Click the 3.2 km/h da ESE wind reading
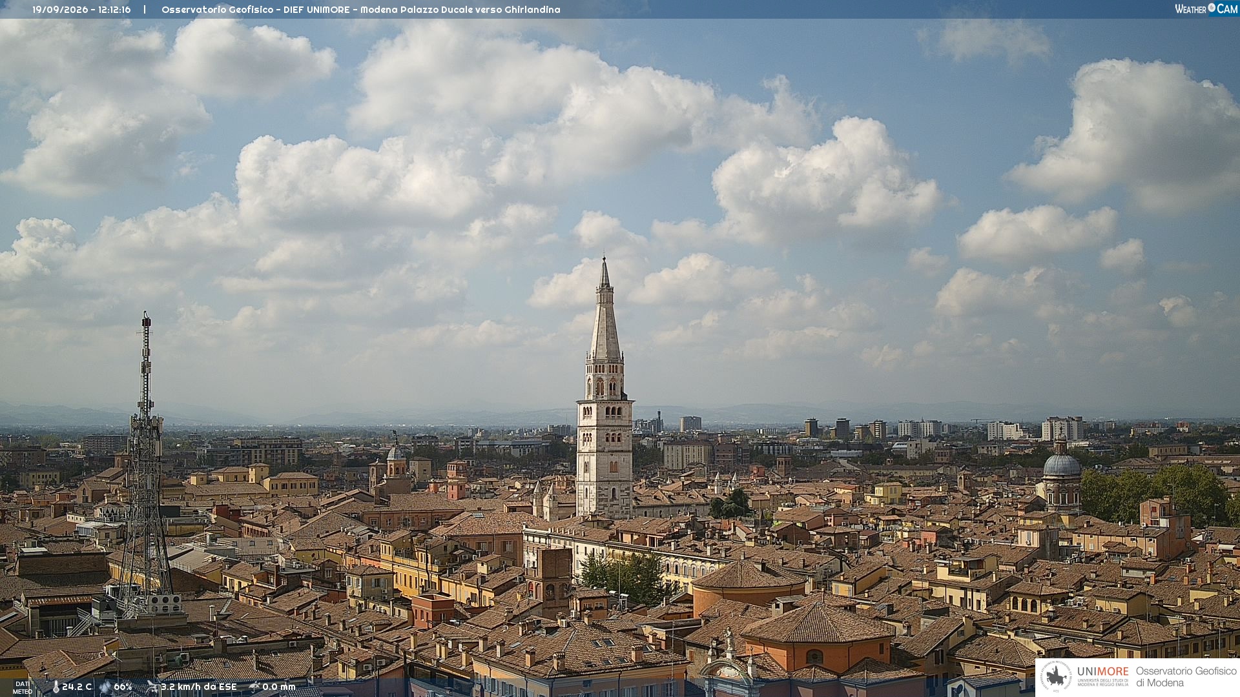Viewport: 1240px width, 697px height. click(x=199, y=687)
